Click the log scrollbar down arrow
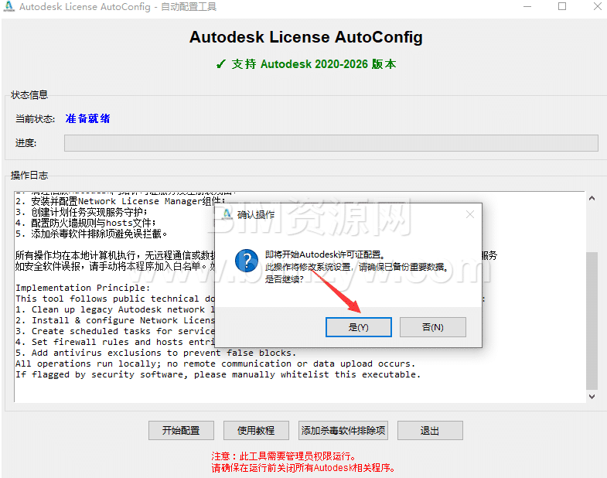Screen dimensions: 607x478 [x=592, y=396]
